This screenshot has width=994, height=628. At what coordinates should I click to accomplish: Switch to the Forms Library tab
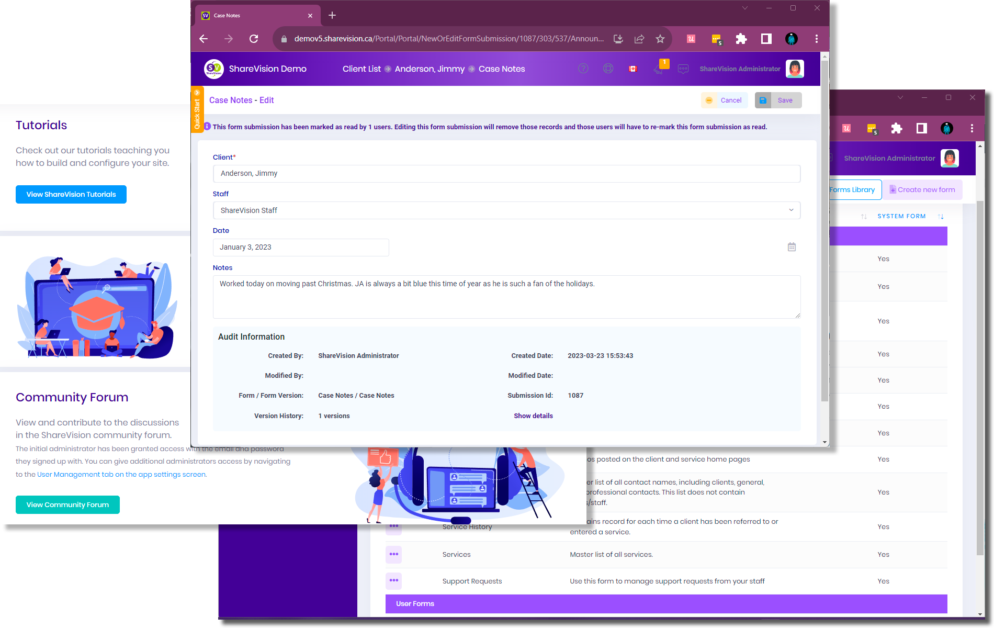pos(853,189)
